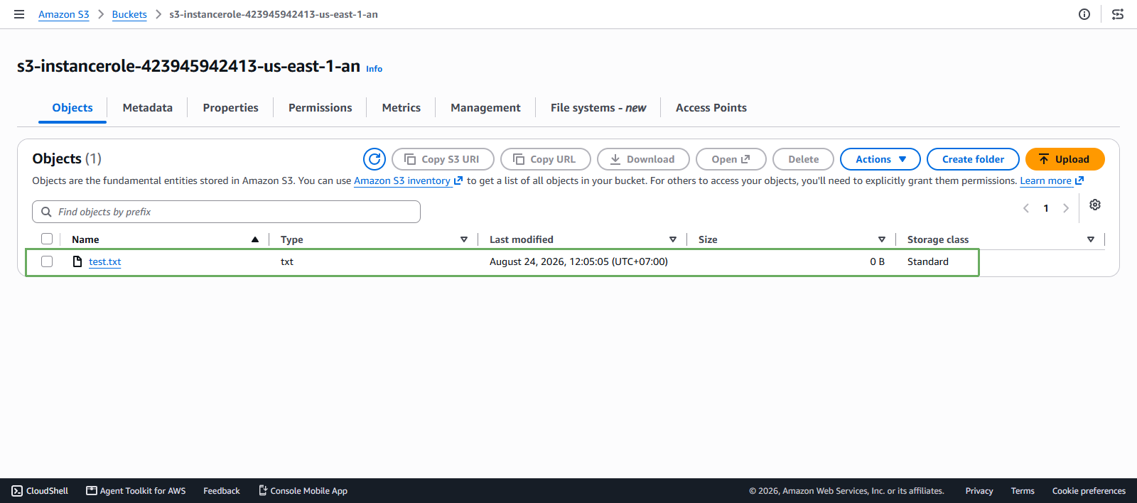
Task: Select the Metrics tab
Action: coord(402,108)
